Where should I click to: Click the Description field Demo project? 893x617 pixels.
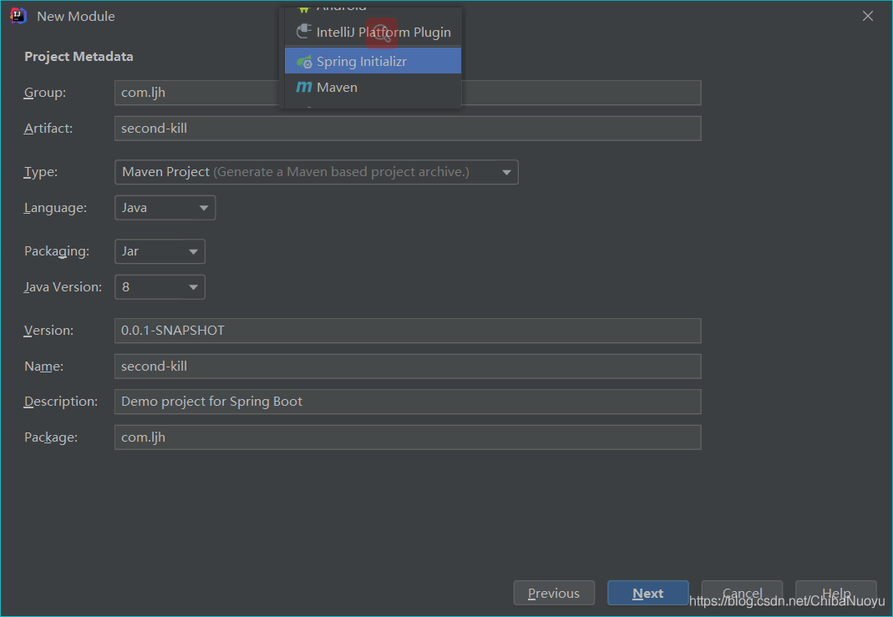408,402
